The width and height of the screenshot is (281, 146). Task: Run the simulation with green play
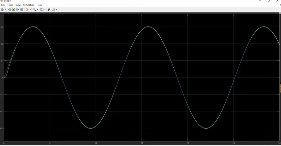[13, 9]
